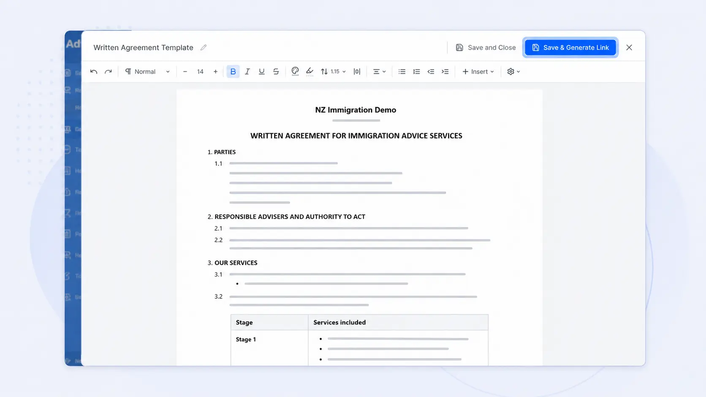706x397 pixels.
Task: Increase font size with plus button
Action: (x=215, y=72)
